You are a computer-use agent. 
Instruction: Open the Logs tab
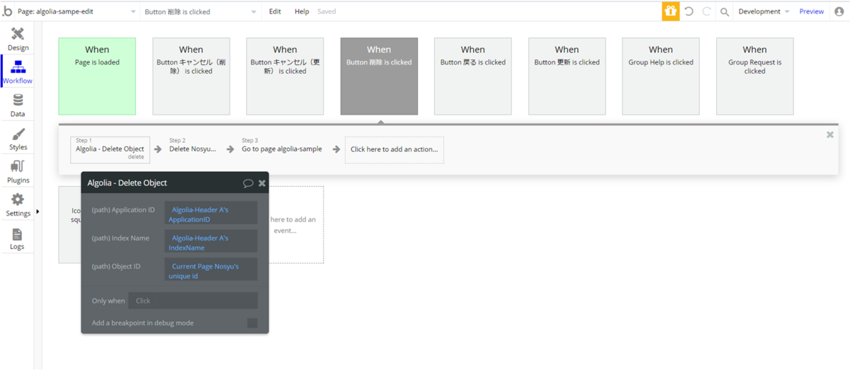point(18,238)
